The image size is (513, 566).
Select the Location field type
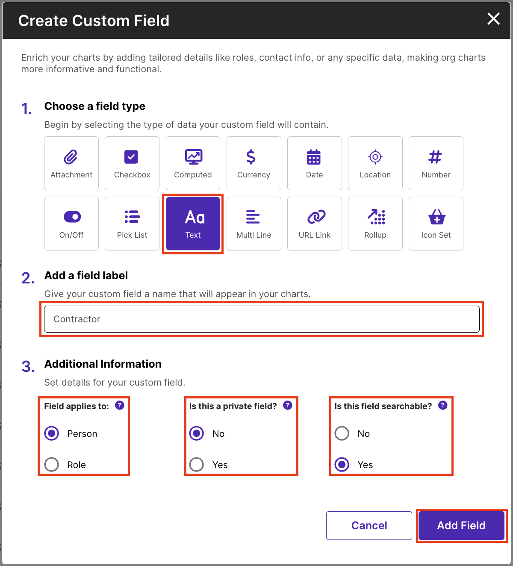pyautogui.click(x=375, y=163)
